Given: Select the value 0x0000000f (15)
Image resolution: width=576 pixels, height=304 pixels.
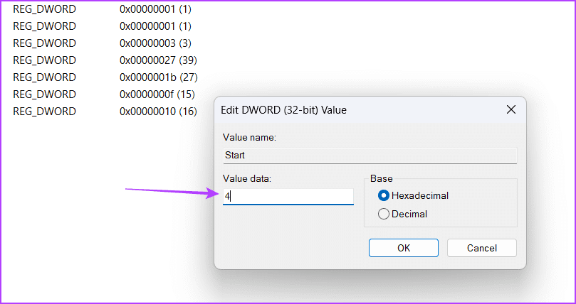Looking at the screenshot, I should 157,94.
